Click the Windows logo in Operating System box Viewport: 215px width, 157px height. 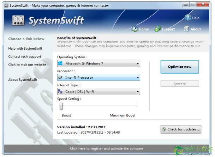click(x=60, y=63)
